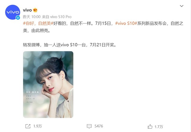Click the 5476 comment count

[99, 126]
